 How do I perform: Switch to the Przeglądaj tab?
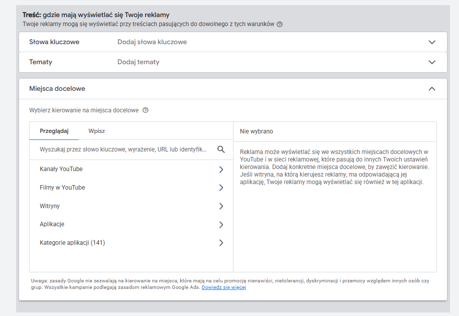54,131
